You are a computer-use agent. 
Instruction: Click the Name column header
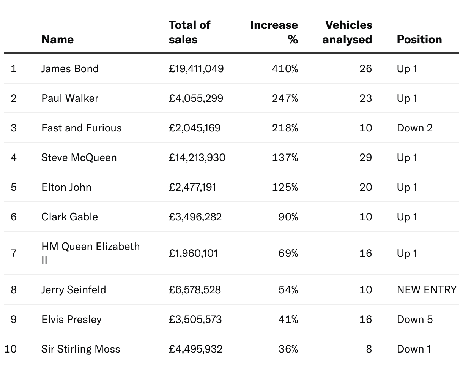pos(57,40)
